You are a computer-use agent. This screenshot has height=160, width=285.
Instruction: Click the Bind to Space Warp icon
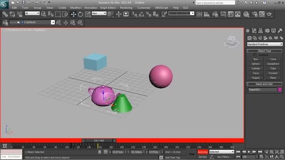click(x=20, y=14)
